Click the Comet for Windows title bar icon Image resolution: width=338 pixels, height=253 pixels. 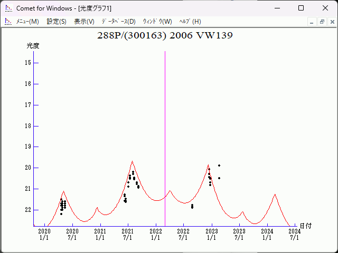[x=8, y=8]
